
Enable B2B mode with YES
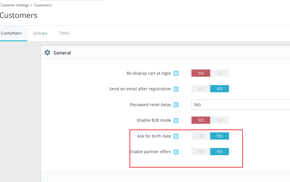click(x=219, y=120)
